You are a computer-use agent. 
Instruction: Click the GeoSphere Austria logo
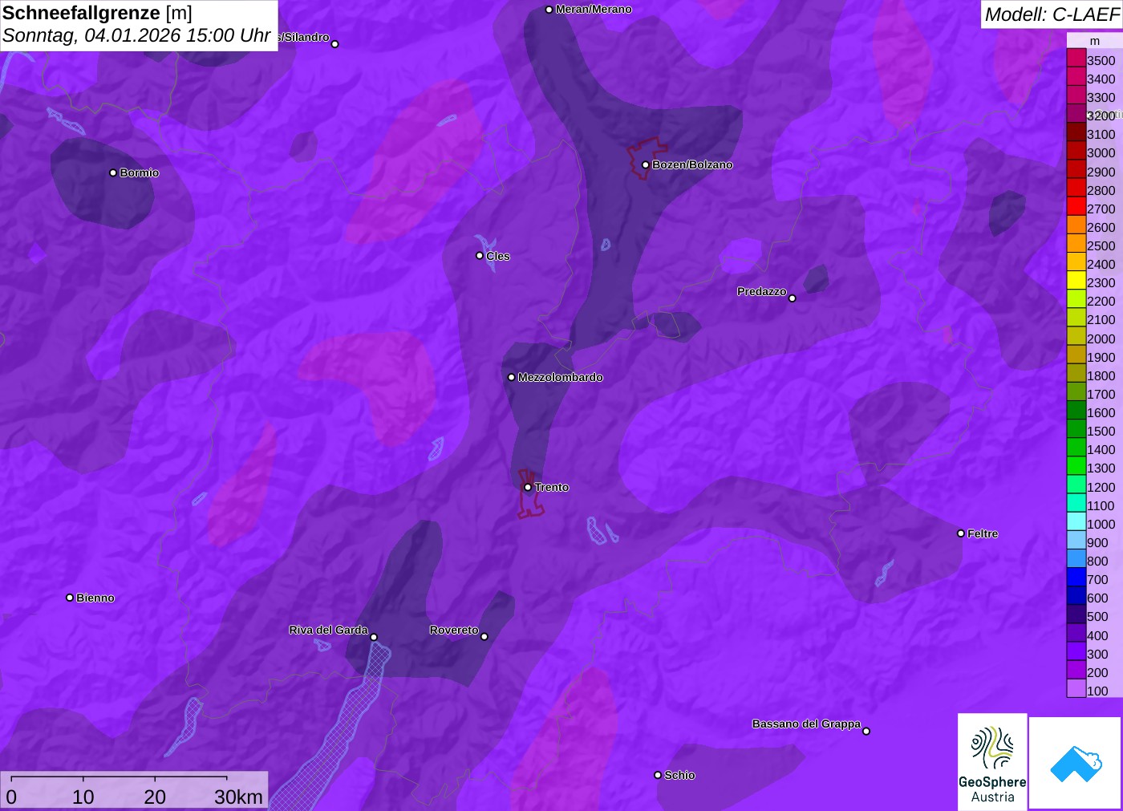click(x=992, y=762)
